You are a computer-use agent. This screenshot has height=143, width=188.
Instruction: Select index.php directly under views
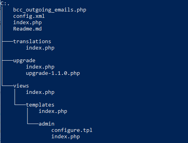point(40,92)
